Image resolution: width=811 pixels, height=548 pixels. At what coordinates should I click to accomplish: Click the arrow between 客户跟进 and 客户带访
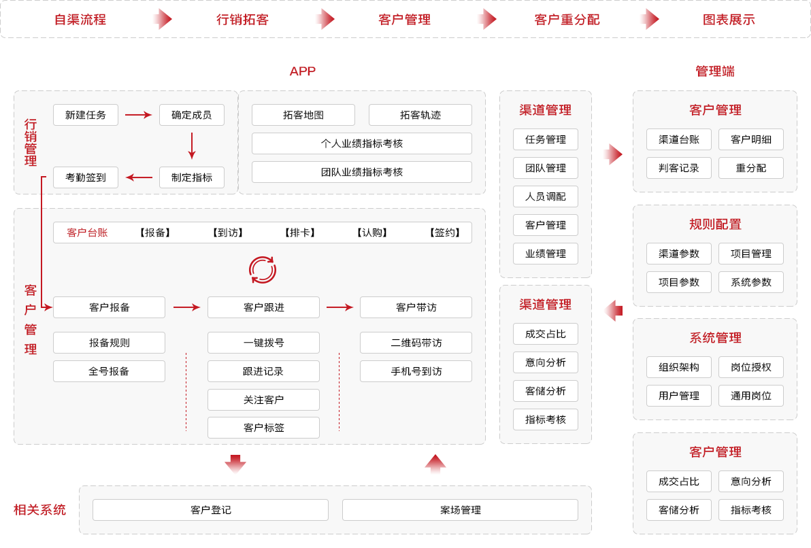(x=340, y=307)
